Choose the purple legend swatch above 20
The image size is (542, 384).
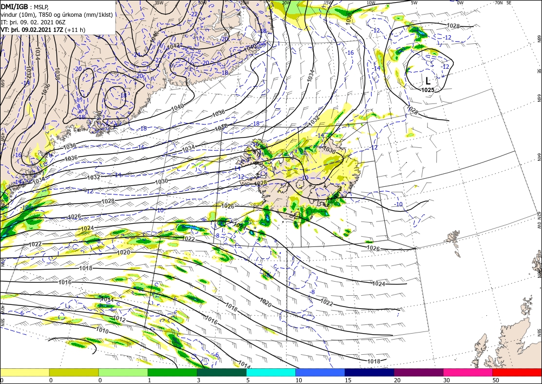point(418,372)
